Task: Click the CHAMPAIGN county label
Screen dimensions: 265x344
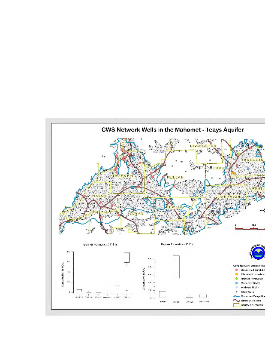Action: [230, 197]
